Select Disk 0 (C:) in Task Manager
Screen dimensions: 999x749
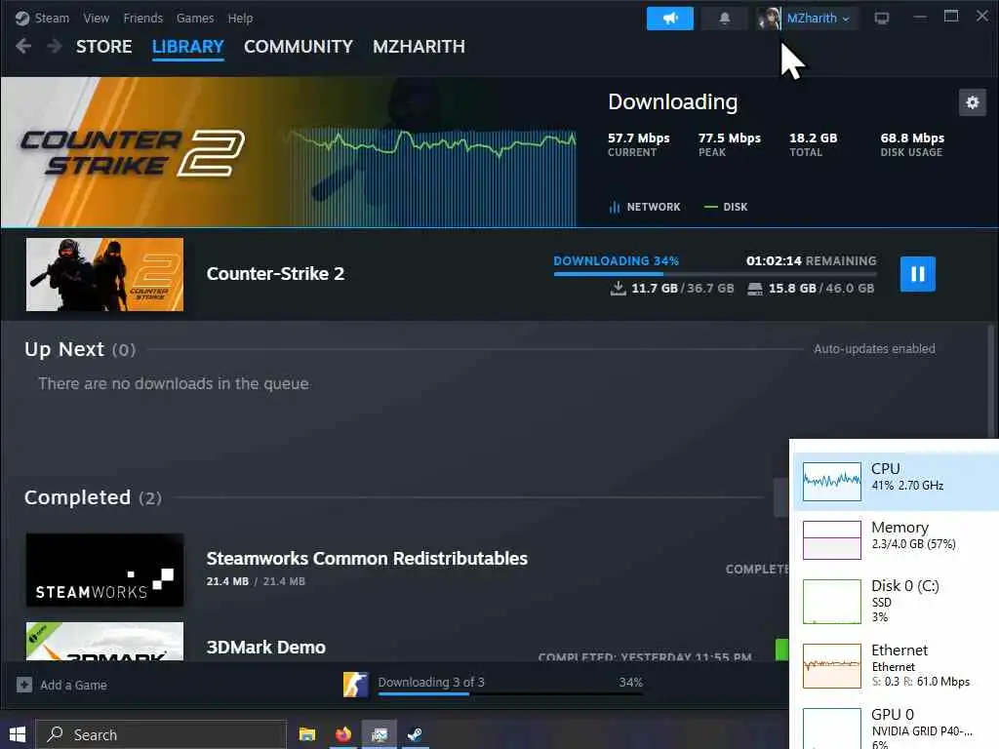coord(895,601)
